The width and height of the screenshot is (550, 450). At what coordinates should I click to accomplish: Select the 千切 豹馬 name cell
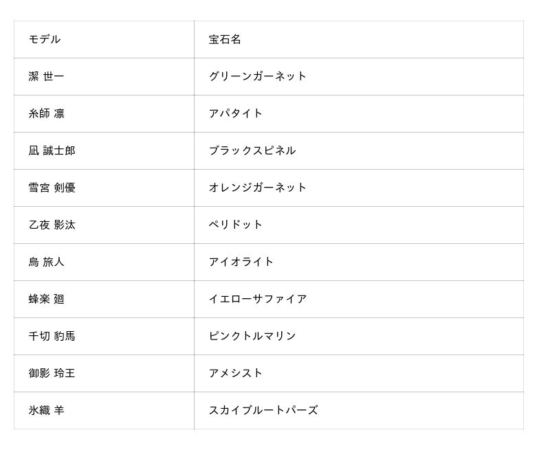(52, 337)
